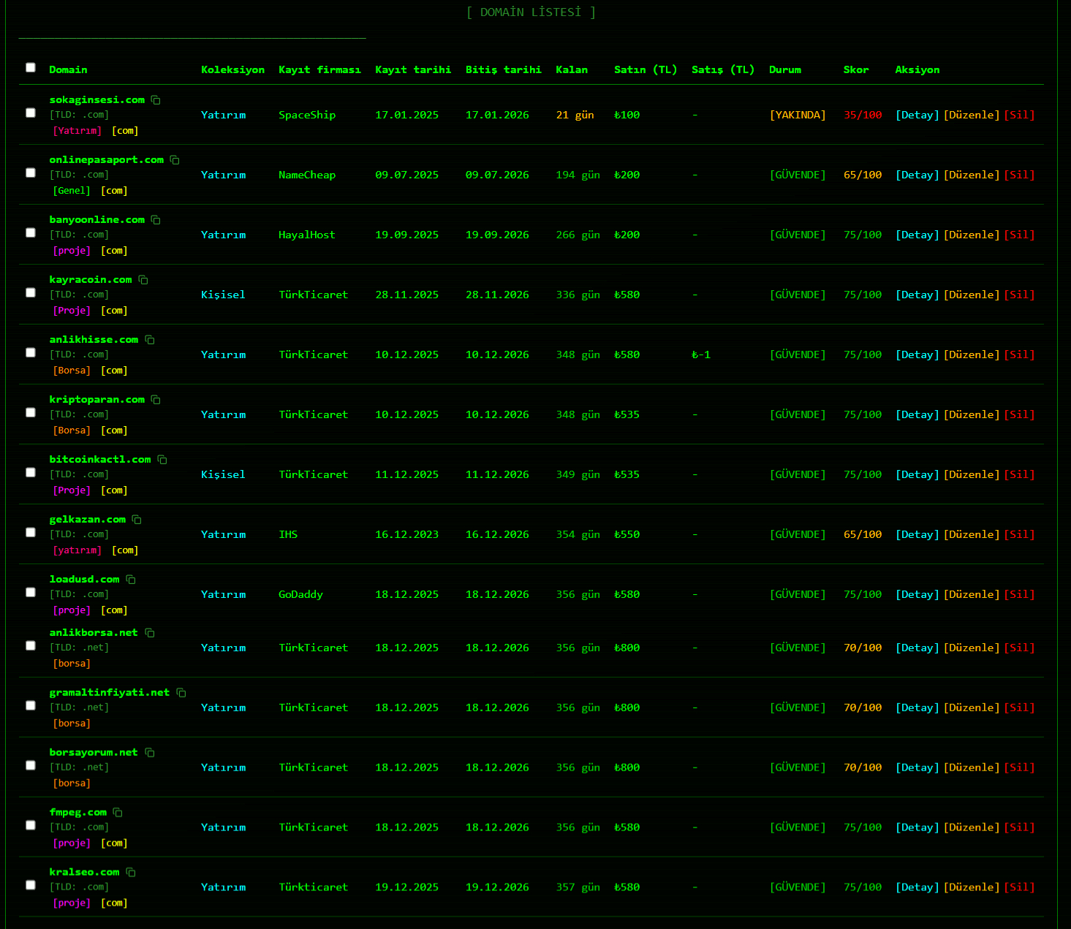Screen dimensions: 1071x929
Task: Check the sokaginsesi.com row checkbox
Action: tap(31, 113)
